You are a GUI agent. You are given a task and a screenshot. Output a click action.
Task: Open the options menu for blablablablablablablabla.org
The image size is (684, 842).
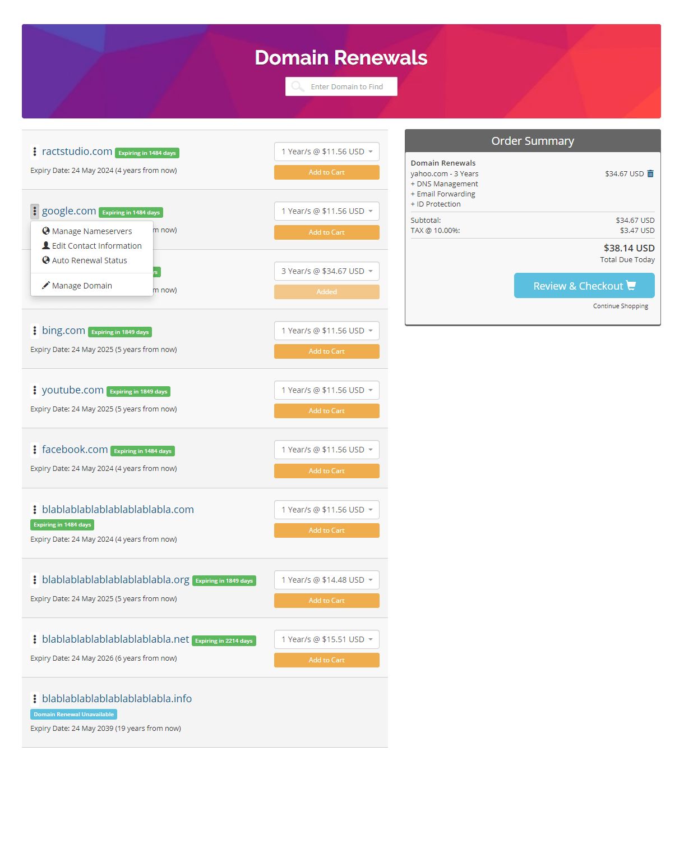tap(35, 580)
